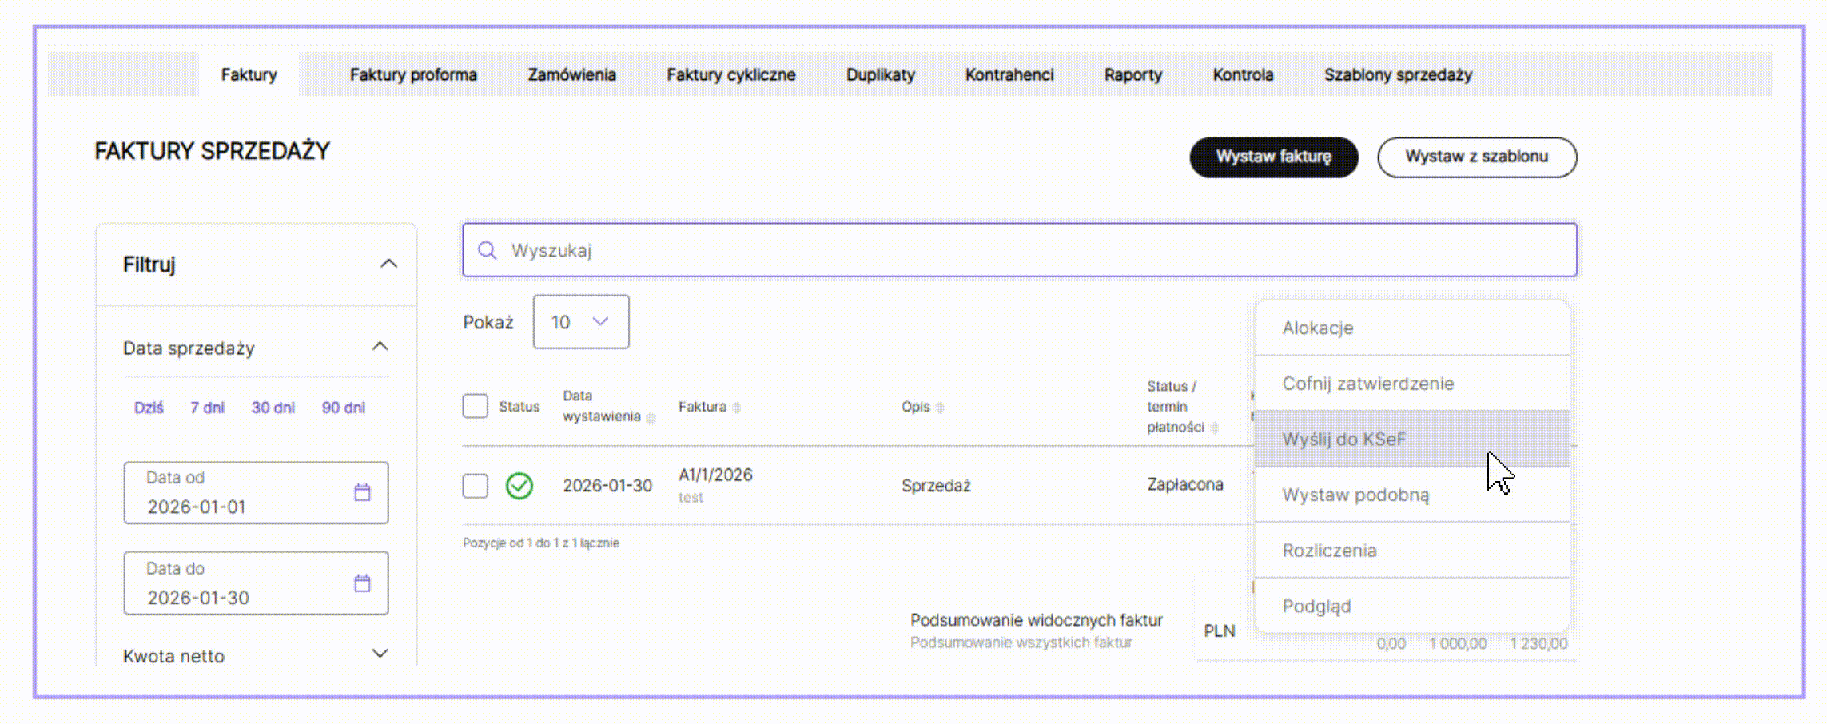
Task: Choose Cofnij zatwierdzenie menu entry
Action: [x=1412, y=383]
